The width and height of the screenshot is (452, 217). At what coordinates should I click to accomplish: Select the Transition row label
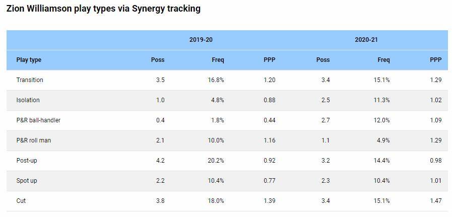click(x=30, y=80)
